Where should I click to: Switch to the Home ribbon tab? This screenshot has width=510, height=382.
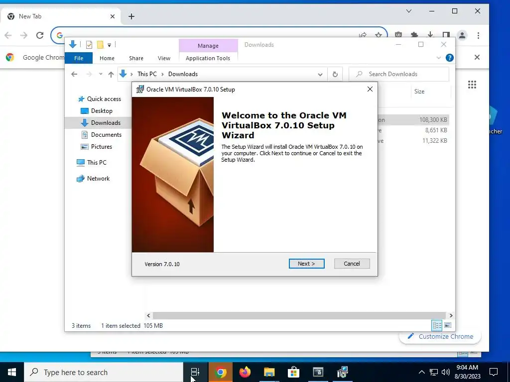[107, 58]
